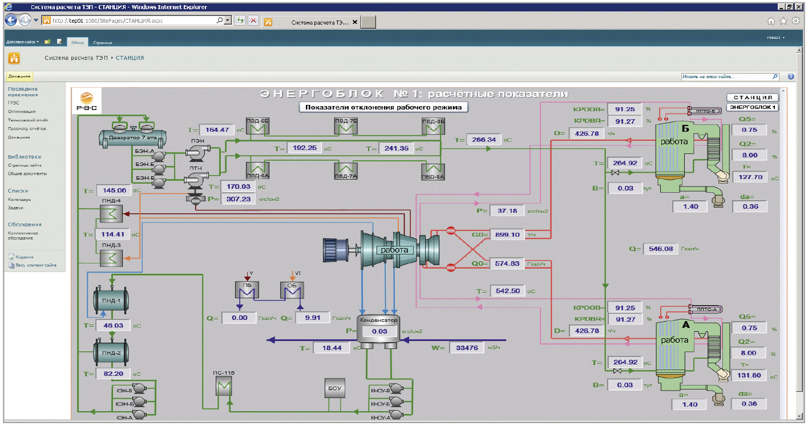
Task: Click Показатели отклонения рабочего режима button
Action: pos(383,107)
